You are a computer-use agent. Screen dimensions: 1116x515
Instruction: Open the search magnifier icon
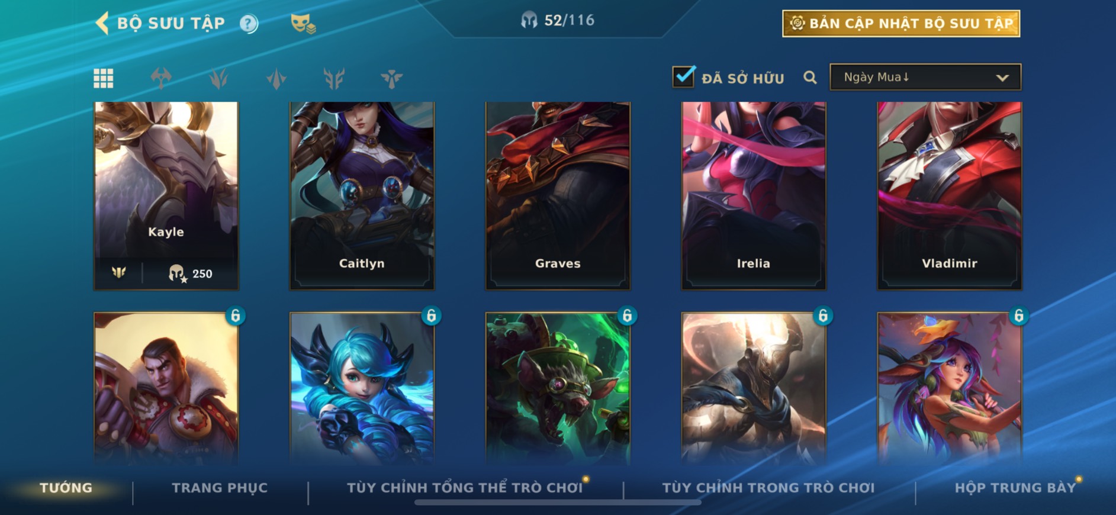click(x=810, y=78)
